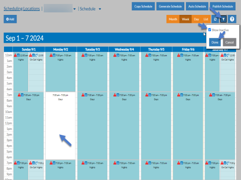Click warning triangle on Thursday 12am Nights shift
Viewport: 241px width, 180px height.
pos(147,55)
